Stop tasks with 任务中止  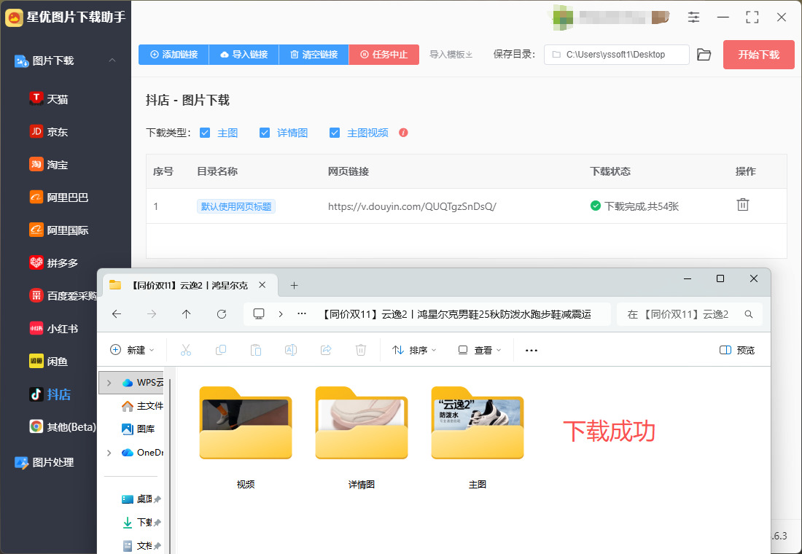[x=384, y=54]
